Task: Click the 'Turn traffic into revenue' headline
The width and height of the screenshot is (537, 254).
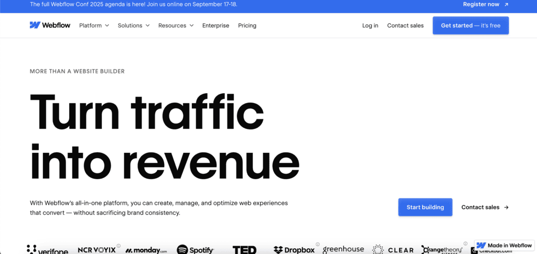Action: click(164, 136)
